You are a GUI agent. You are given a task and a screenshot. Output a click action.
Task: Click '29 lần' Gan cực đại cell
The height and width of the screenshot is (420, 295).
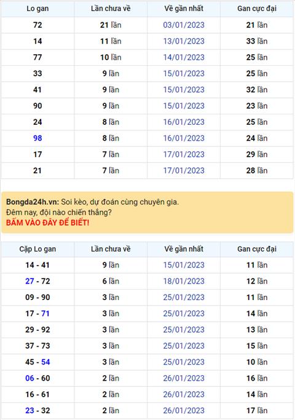pos(257,154)
